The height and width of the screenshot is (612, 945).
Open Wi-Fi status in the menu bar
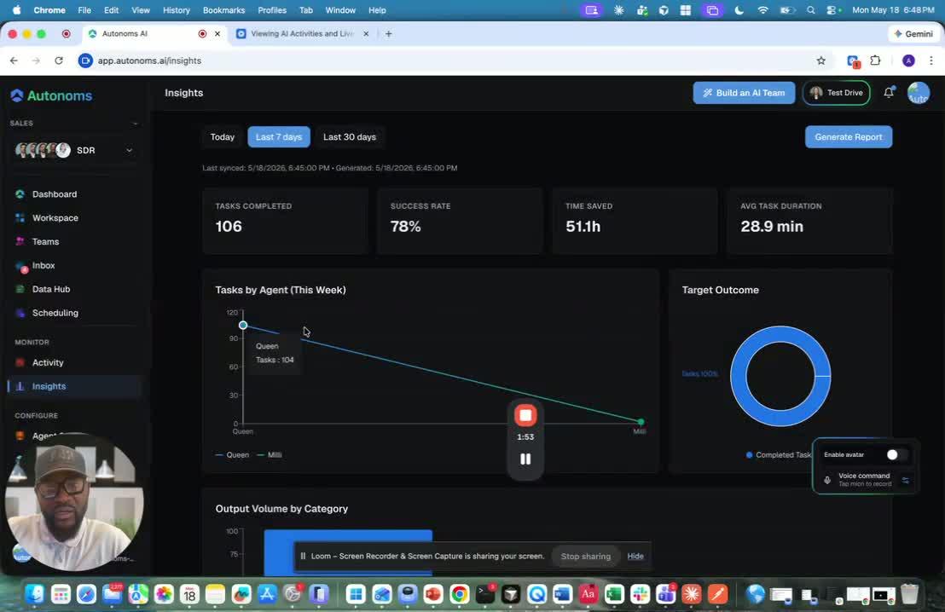click(763, 10)
